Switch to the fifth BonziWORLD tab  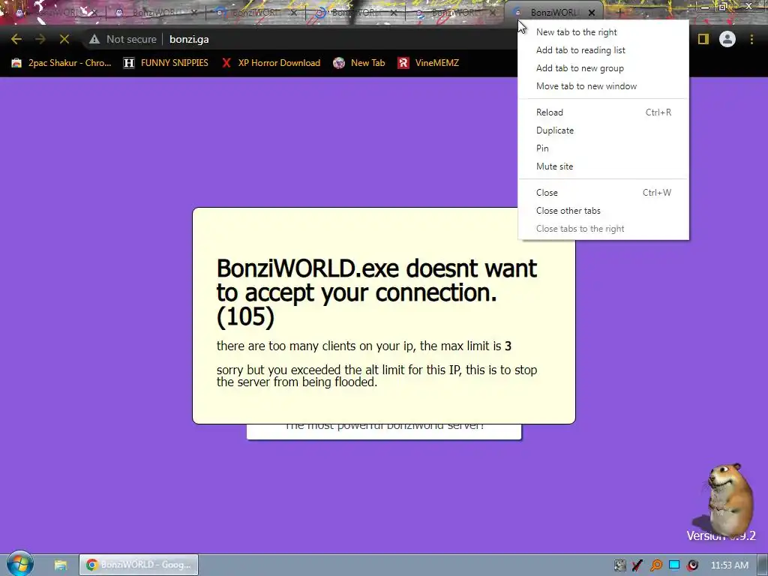[455, 13]
